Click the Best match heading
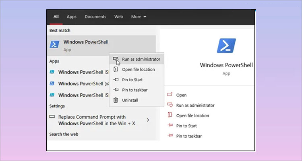 pyautogui.click(x=60, y=31)
